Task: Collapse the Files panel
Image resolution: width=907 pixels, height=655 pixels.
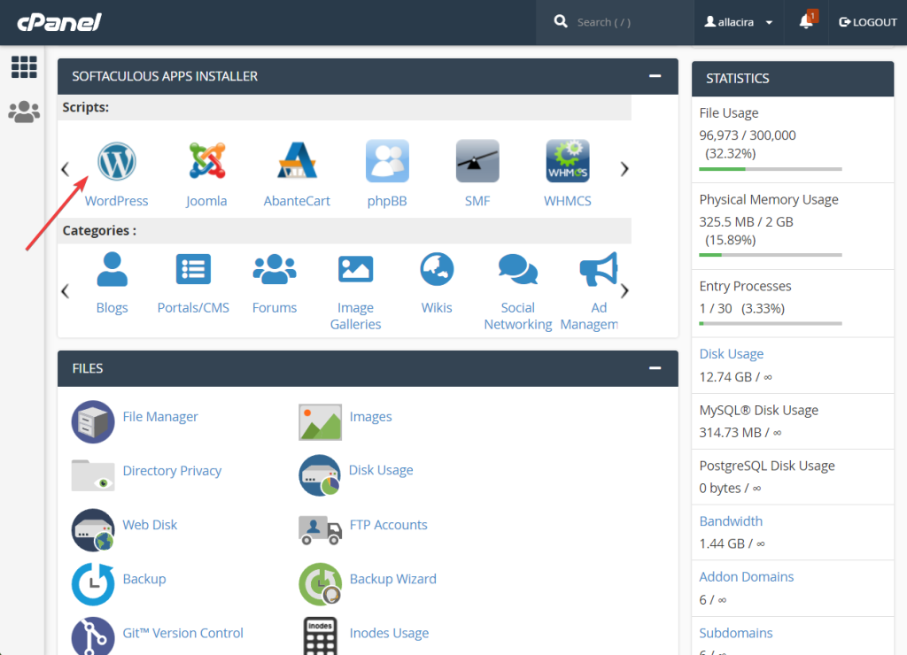Action: [x=655, y=368]
